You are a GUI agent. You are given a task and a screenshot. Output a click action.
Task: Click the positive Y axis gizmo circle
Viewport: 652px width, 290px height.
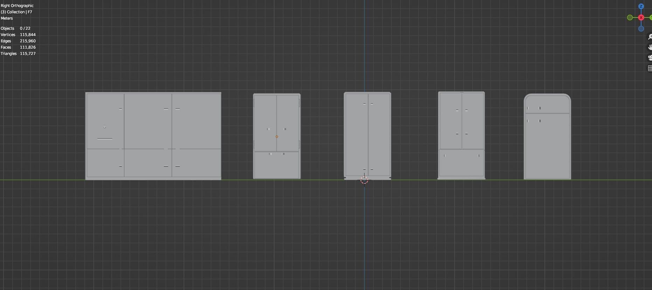click(651, 17)
